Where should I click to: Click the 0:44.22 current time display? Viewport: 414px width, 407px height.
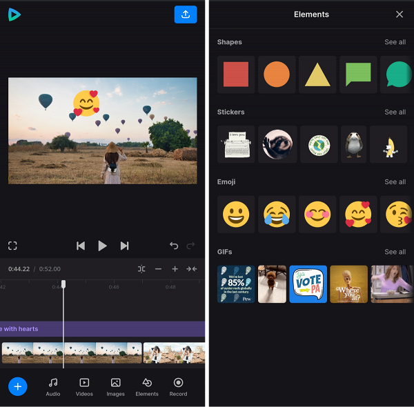(19, 269)
